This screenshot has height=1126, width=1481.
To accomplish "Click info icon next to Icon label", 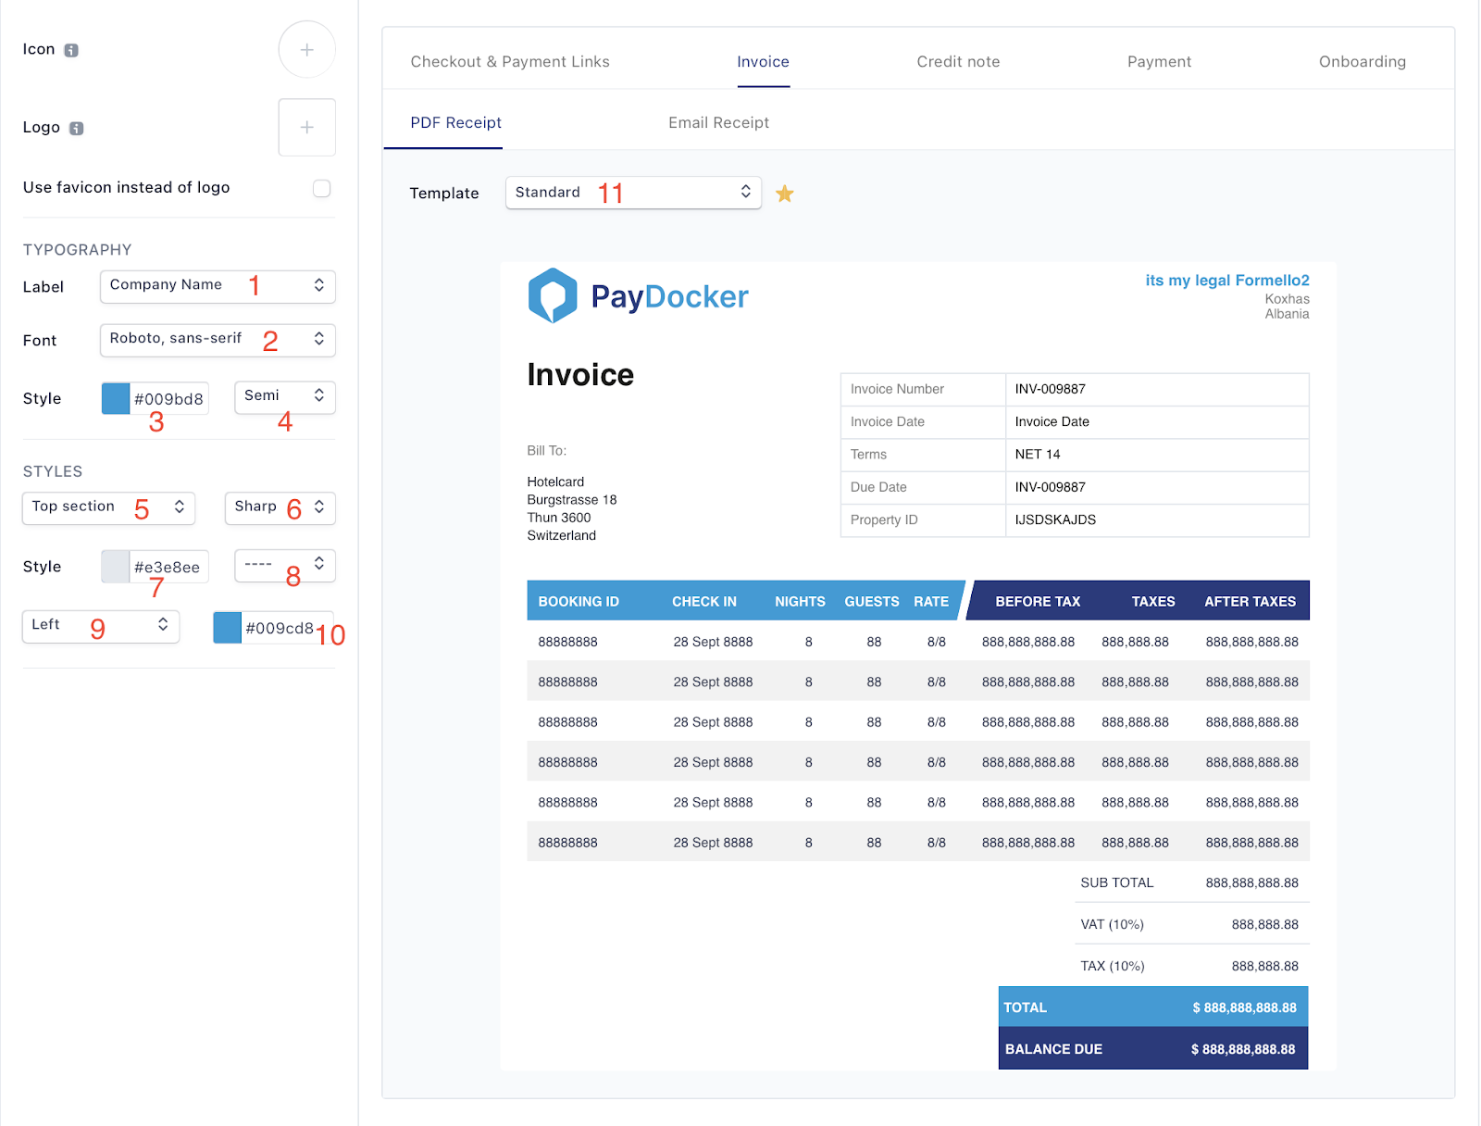I will 71,50.
